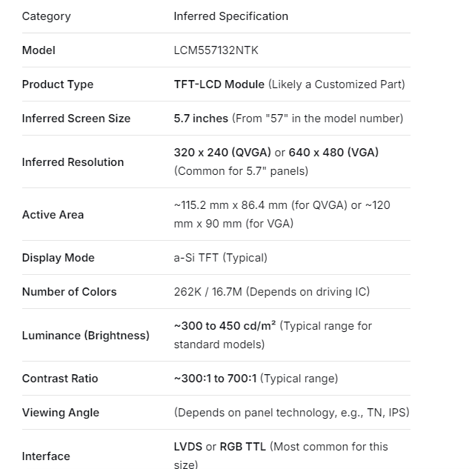The height and width of the screenshot is (469, 472).
Task: Select the "640 x 480 (VGA)" text
Action: (x=333, y=153)
